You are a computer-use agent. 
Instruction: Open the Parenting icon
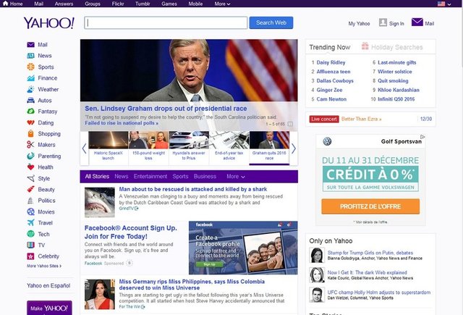30,156
